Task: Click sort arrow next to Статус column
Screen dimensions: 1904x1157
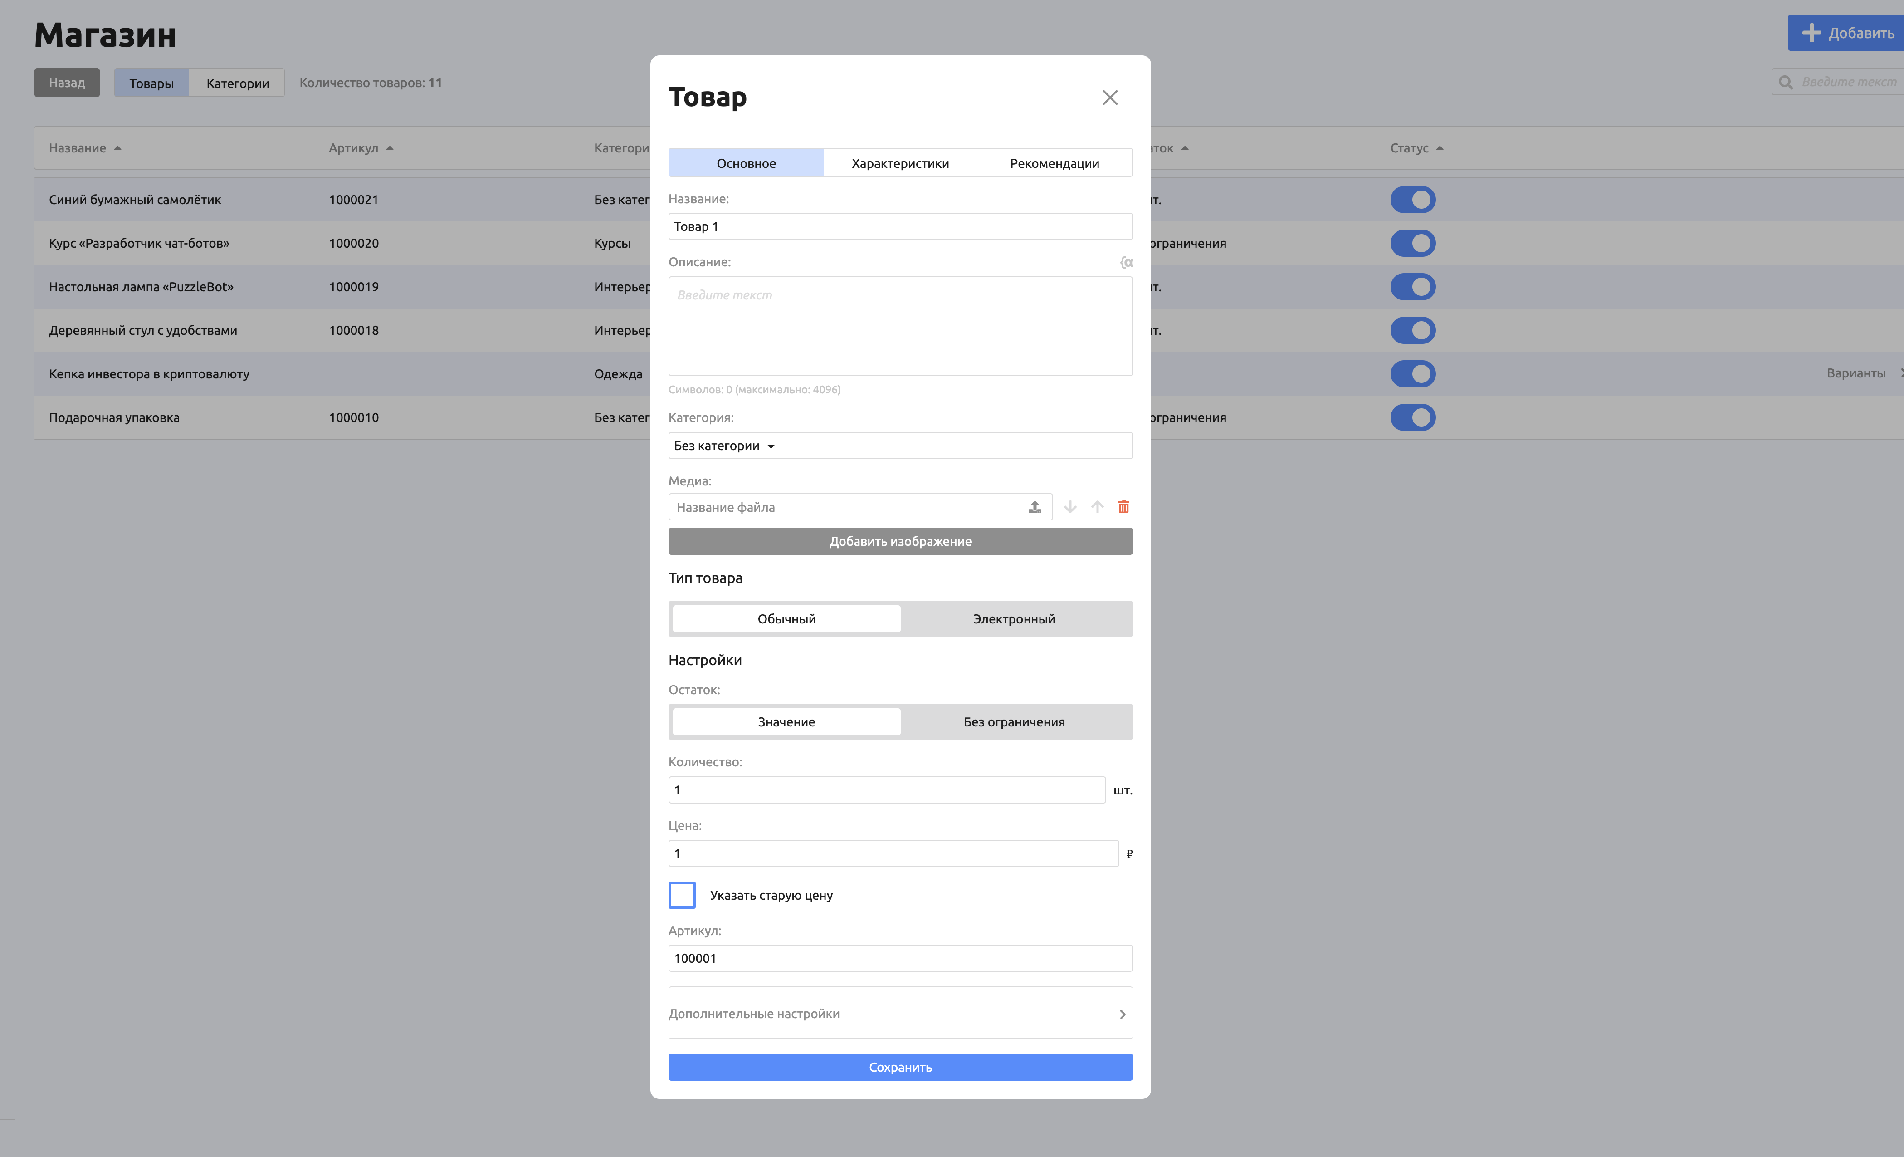Action: pos(1440,148)
